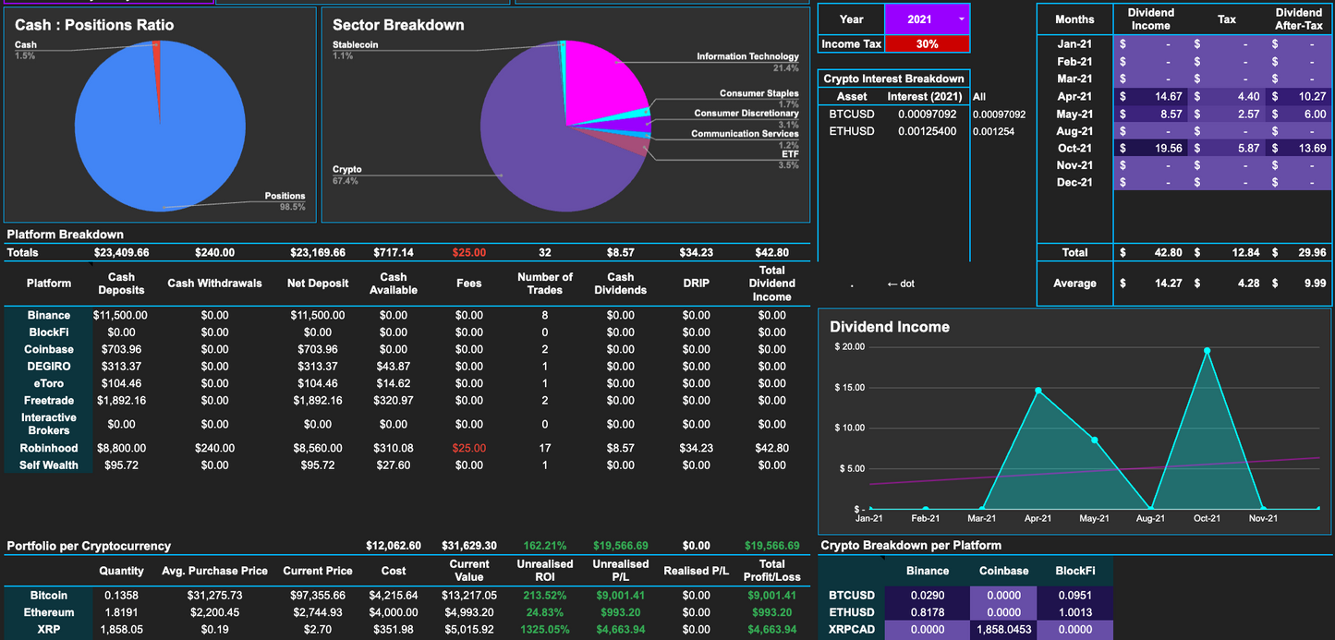This screenshot has height=640, width=1335.
Task: Click the Bitcoin row in Portfolio per Cryptocurrency
Action: 47,595
